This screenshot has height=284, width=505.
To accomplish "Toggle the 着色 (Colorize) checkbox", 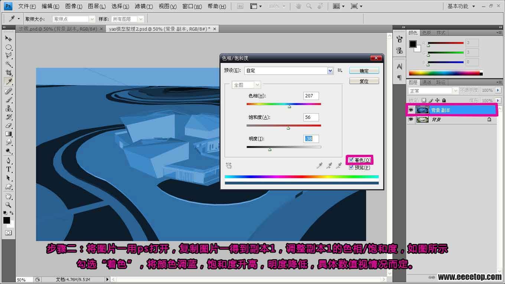I will click(x=351, y=160).
